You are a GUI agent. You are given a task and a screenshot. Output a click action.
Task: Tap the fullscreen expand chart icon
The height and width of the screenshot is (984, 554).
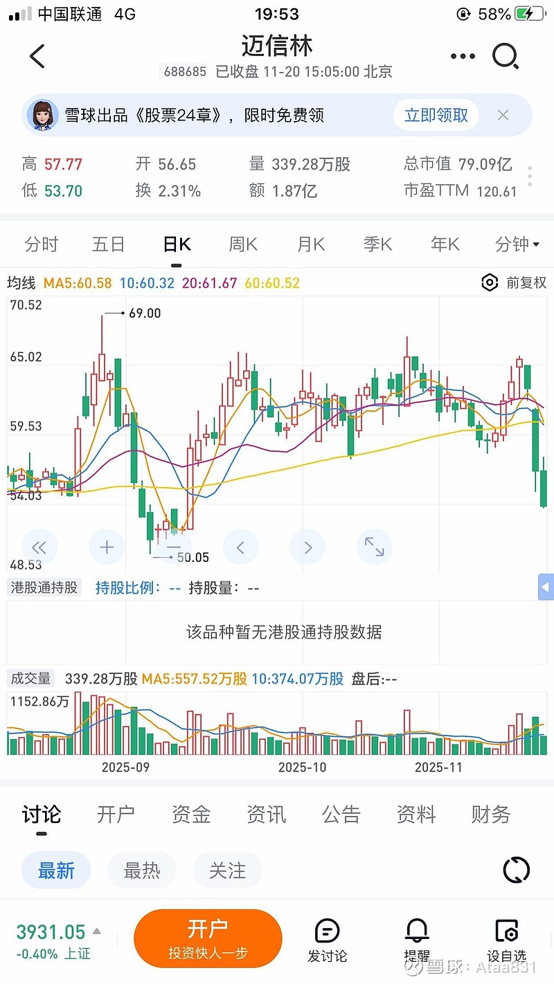[374, 547]
